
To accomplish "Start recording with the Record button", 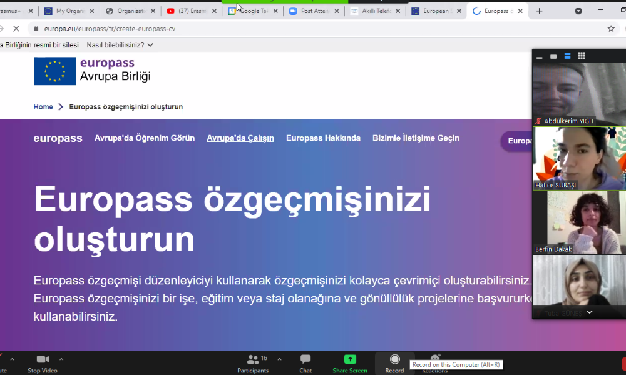I will (x=394, y=364).
